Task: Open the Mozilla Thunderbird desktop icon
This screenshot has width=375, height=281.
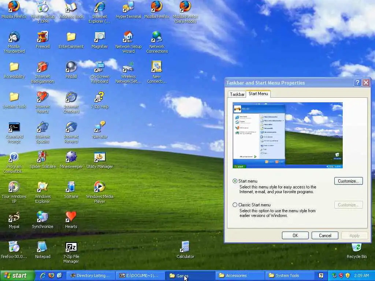Action: click(x=14, y=42)
